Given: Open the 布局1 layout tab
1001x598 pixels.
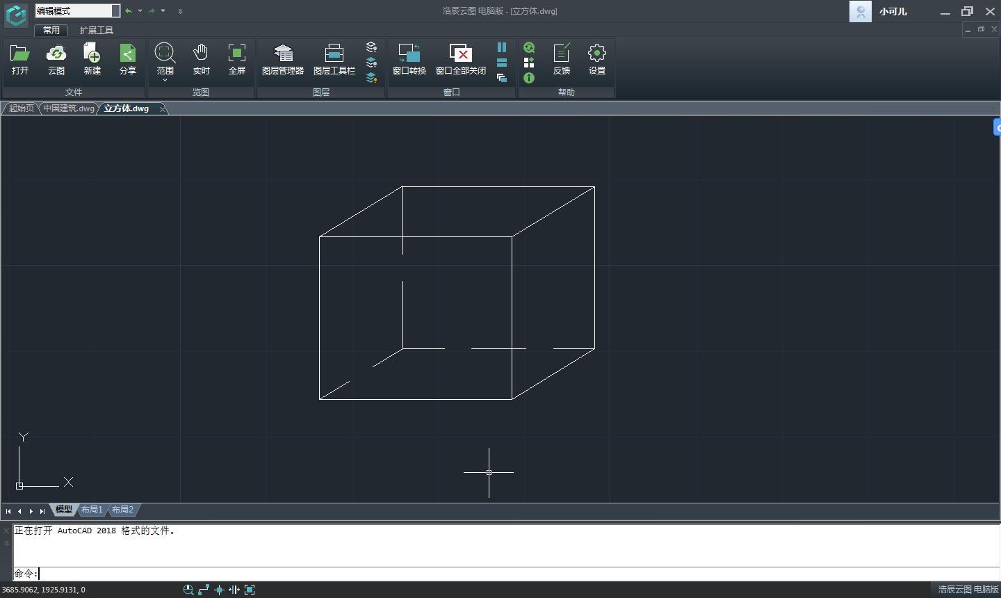Looking at the screenshot, I should tap(92, 510).
